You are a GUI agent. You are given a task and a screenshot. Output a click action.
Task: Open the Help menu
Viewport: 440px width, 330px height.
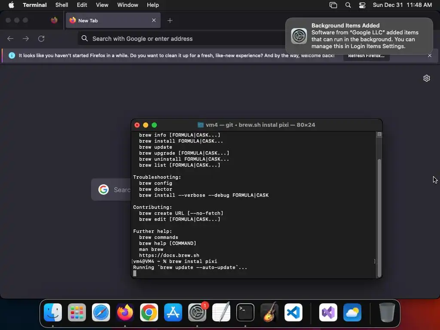coord(153,5)
